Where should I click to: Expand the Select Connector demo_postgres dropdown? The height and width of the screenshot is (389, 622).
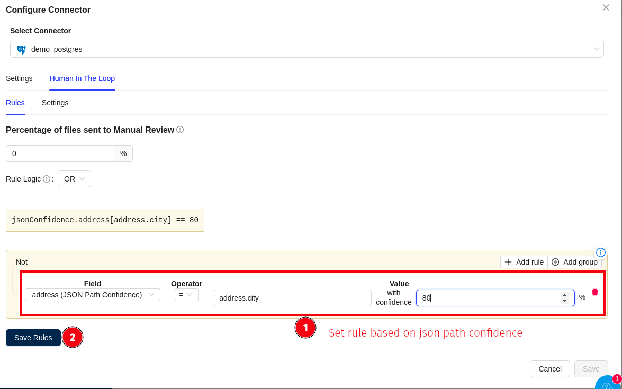coord(307,49)
